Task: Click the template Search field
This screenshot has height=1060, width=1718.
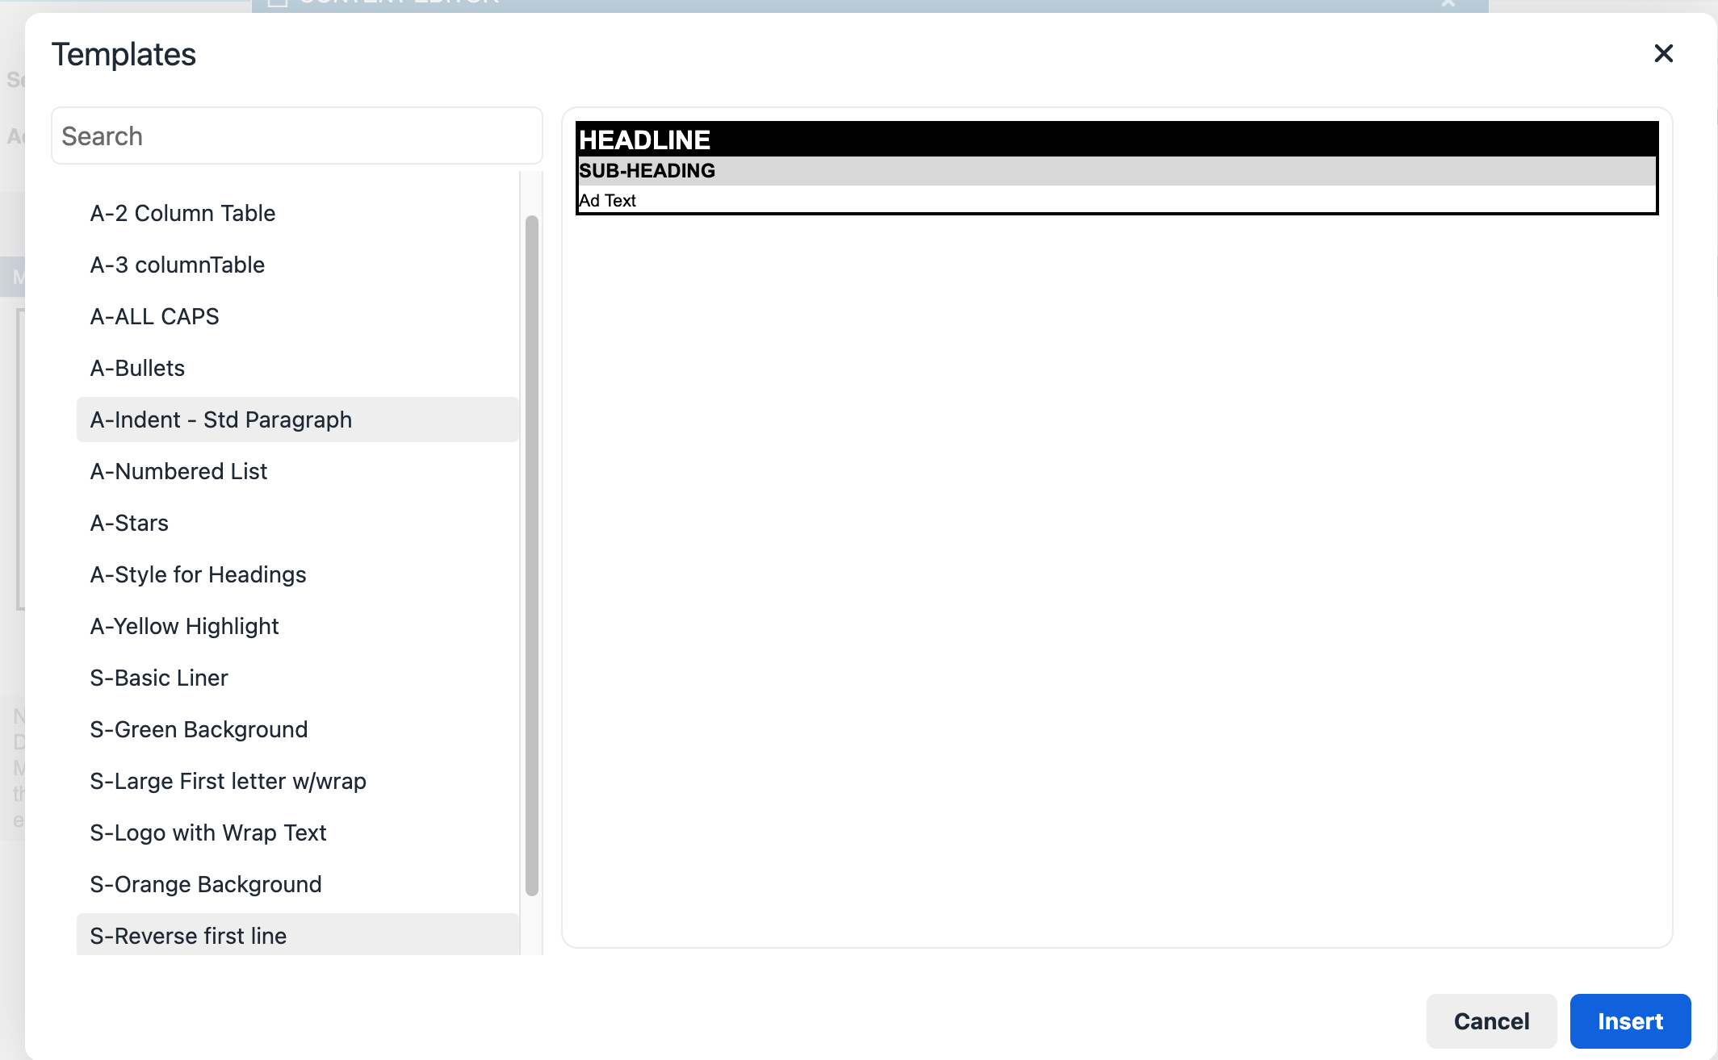Action: (296, 136)
